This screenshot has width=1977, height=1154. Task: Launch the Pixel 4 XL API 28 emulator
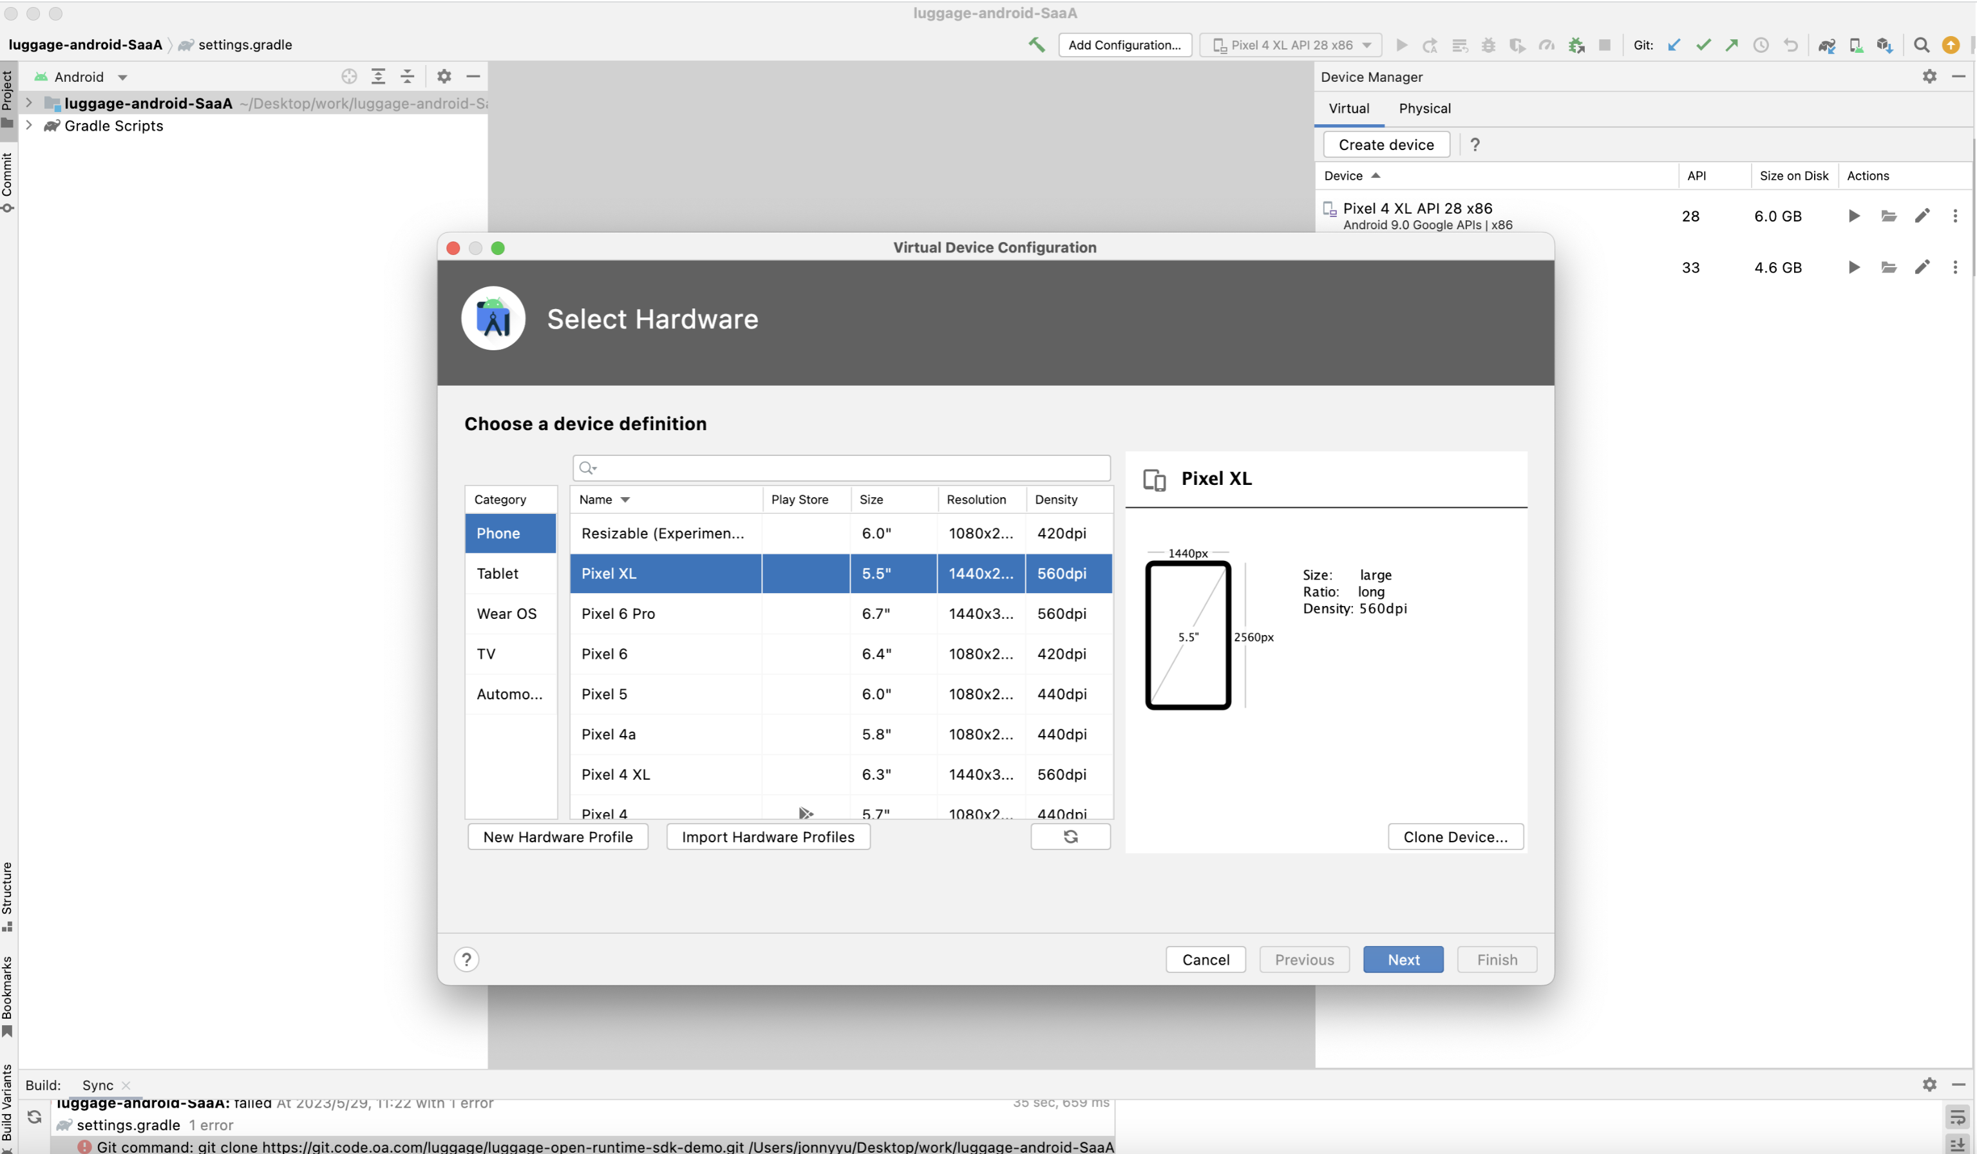coord(1854,216)
